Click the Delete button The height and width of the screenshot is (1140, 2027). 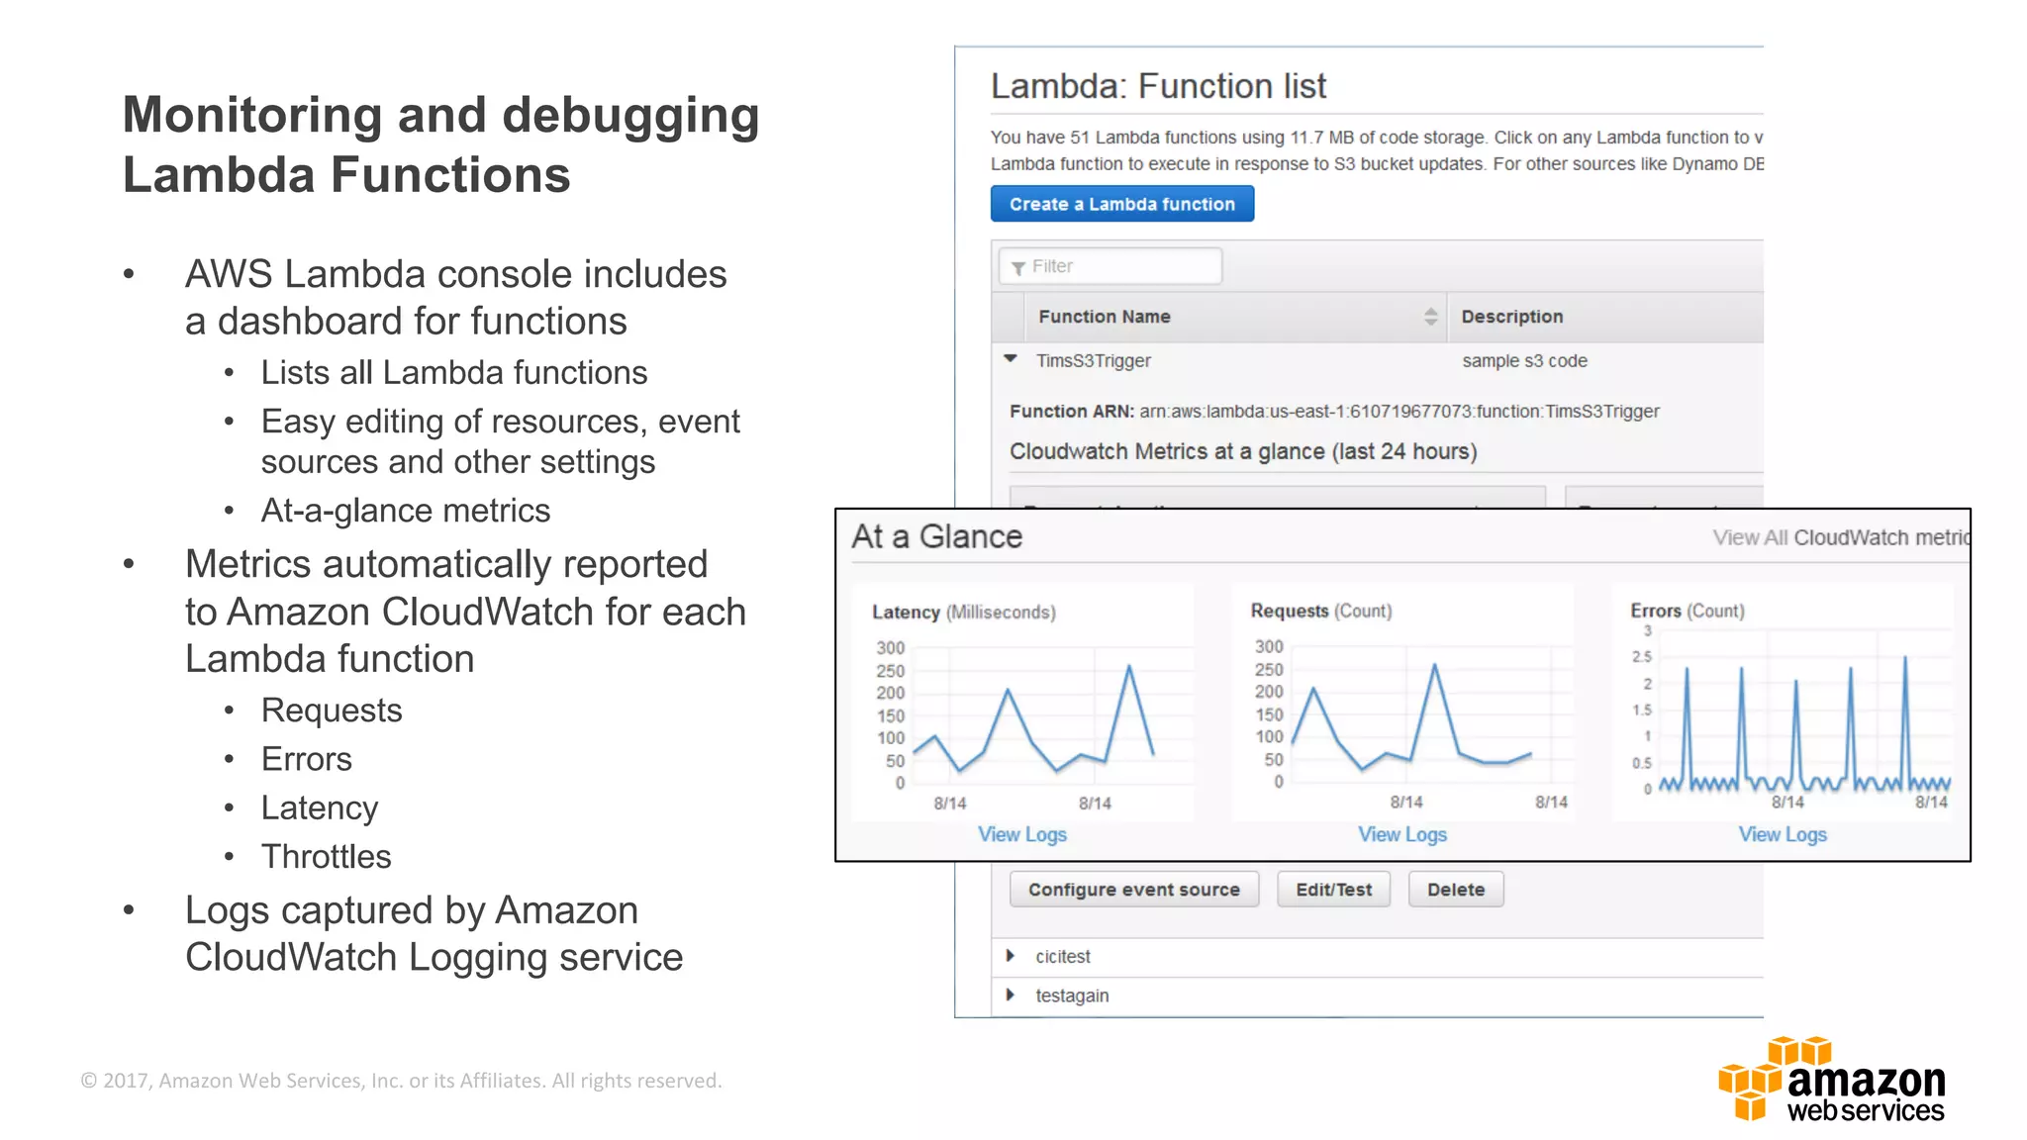(x=1456, y=890)
